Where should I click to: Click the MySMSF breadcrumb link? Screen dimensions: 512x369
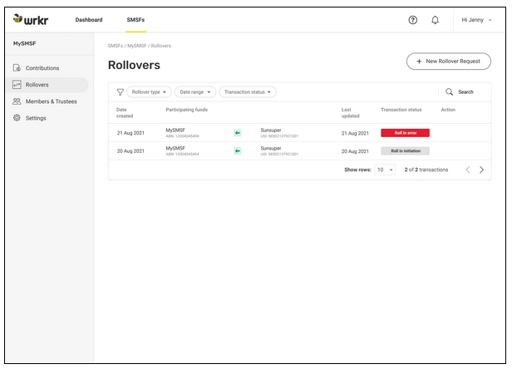point(137,46)
